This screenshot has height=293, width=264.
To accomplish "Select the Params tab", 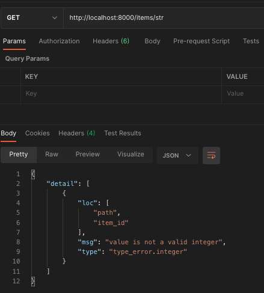I will point(14,41).
